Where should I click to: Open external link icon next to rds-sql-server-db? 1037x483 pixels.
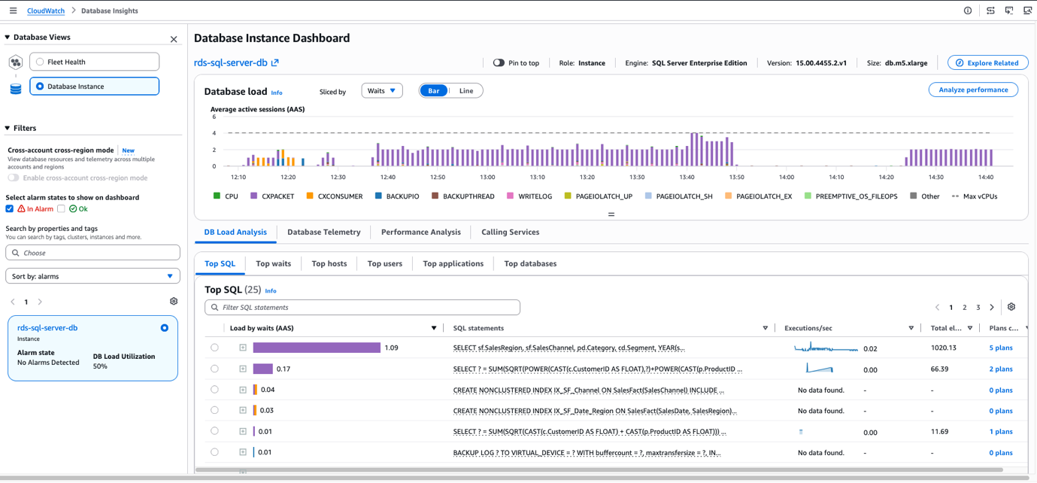coord(275,63)
